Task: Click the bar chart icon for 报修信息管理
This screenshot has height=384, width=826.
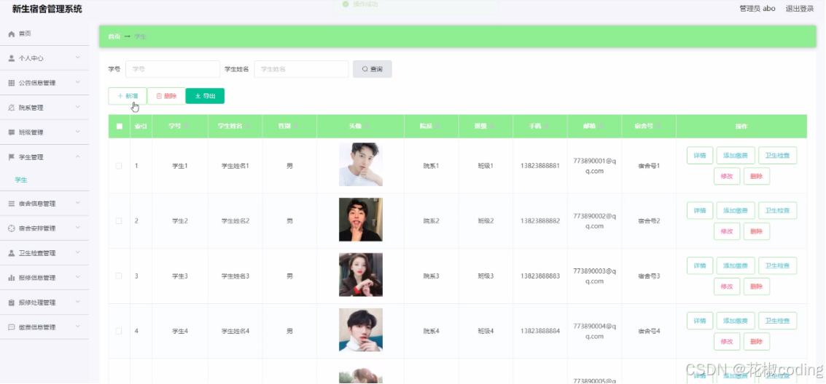Action: coord(12,278)
